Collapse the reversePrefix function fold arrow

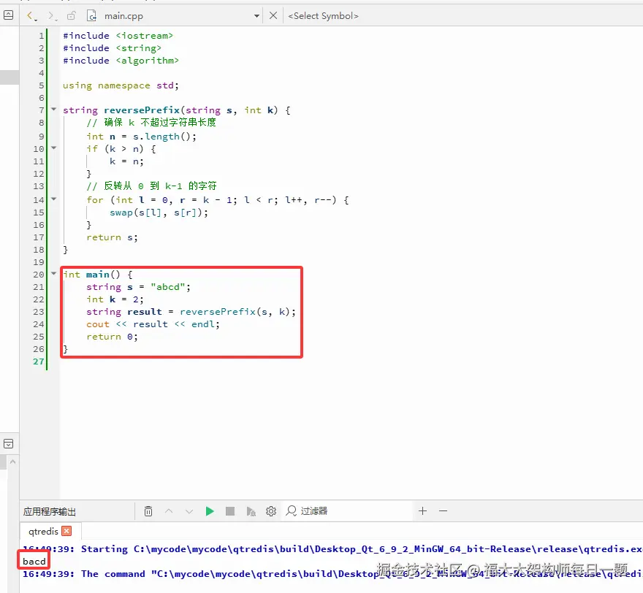pos(54,109)
